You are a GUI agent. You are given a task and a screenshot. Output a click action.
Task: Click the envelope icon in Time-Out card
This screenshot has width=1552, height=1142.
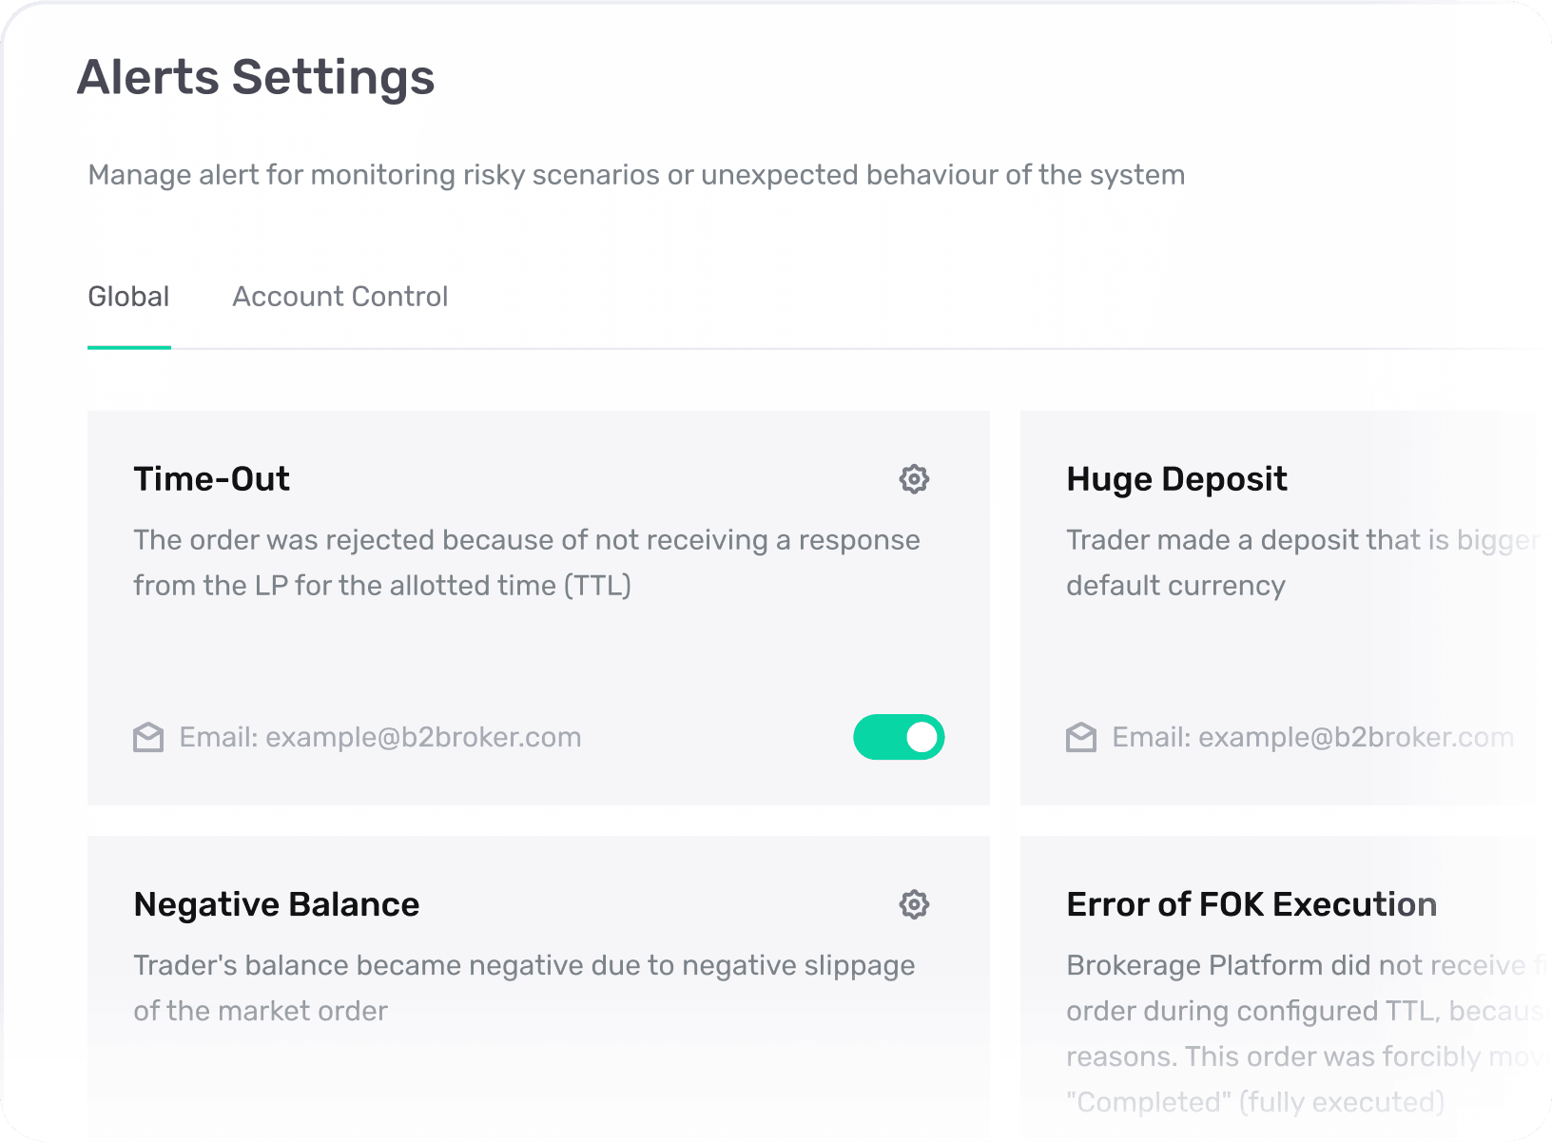coord(148,738)
